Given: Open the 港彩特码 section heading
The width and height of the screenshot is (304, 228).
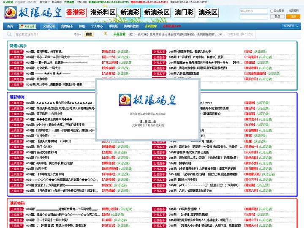Looking at the screenshot, I should pyautogui.click(x=17, y=203).
